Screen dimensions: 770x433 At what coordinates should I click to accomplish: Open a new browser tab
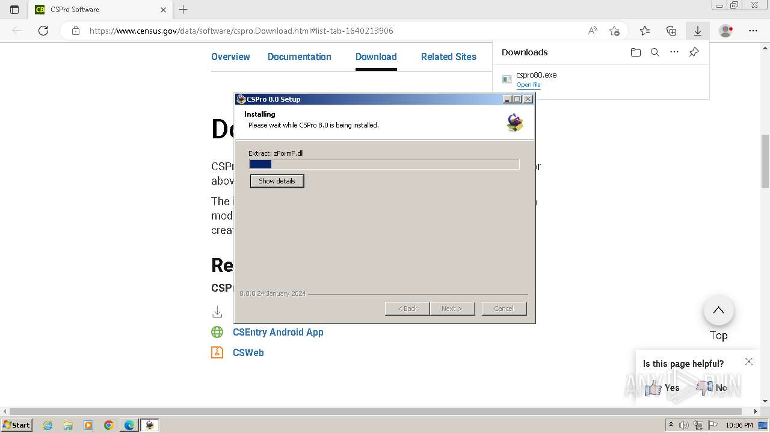(x=183, y=10)
